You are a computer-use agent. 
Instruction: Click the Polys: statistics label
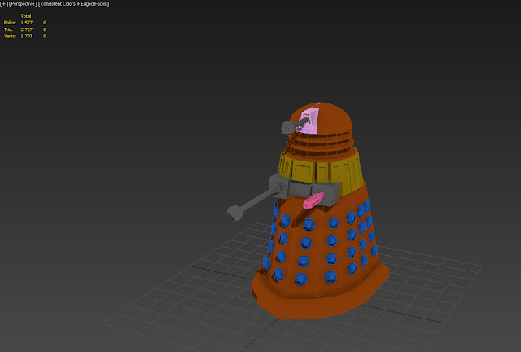tap(10, 23)
